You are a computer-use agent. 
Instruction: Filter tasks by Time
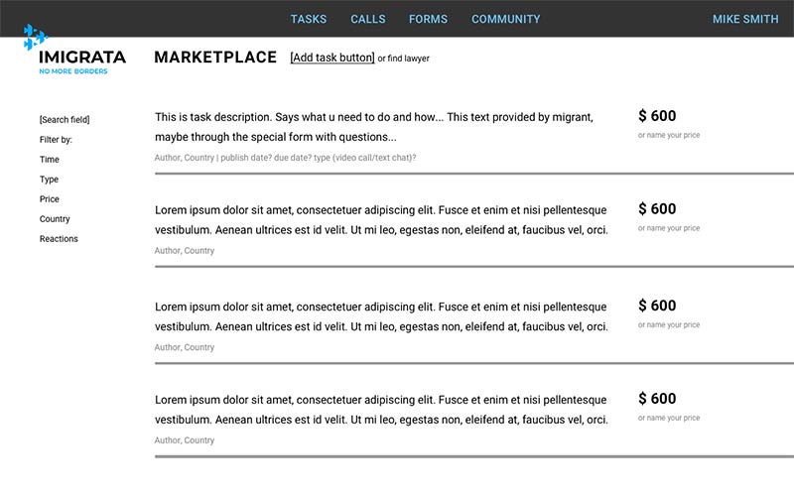point(49,160)
